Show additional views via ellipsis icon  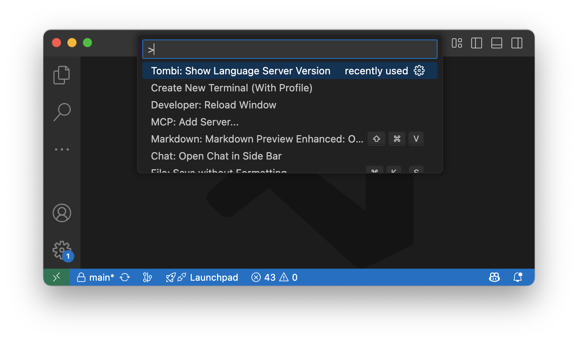(62, 149)
